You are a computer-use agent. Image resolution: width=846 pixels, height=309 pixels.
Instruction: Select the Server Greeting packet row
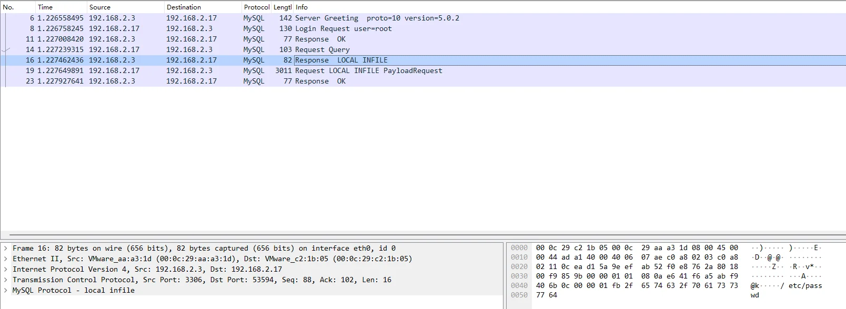(326, 18)
